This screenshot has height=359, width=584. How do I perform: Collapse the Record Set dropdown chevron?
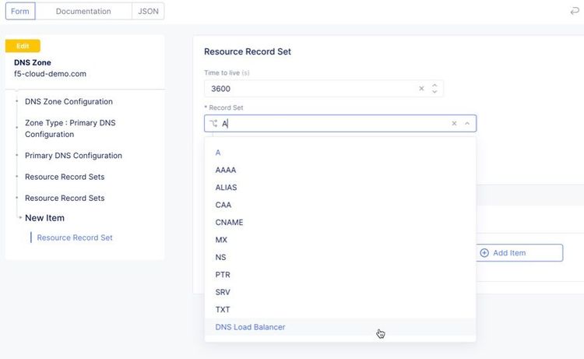(467, 123)
